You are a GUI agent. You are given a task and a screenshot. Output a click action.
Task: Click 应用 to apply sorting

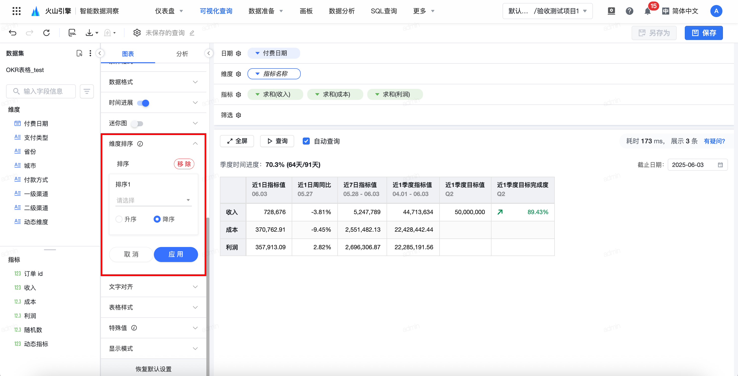point(176,255)
